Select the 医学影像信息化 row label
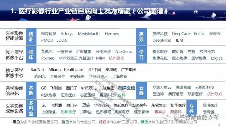Screen dimensions: 226x127 14,91
